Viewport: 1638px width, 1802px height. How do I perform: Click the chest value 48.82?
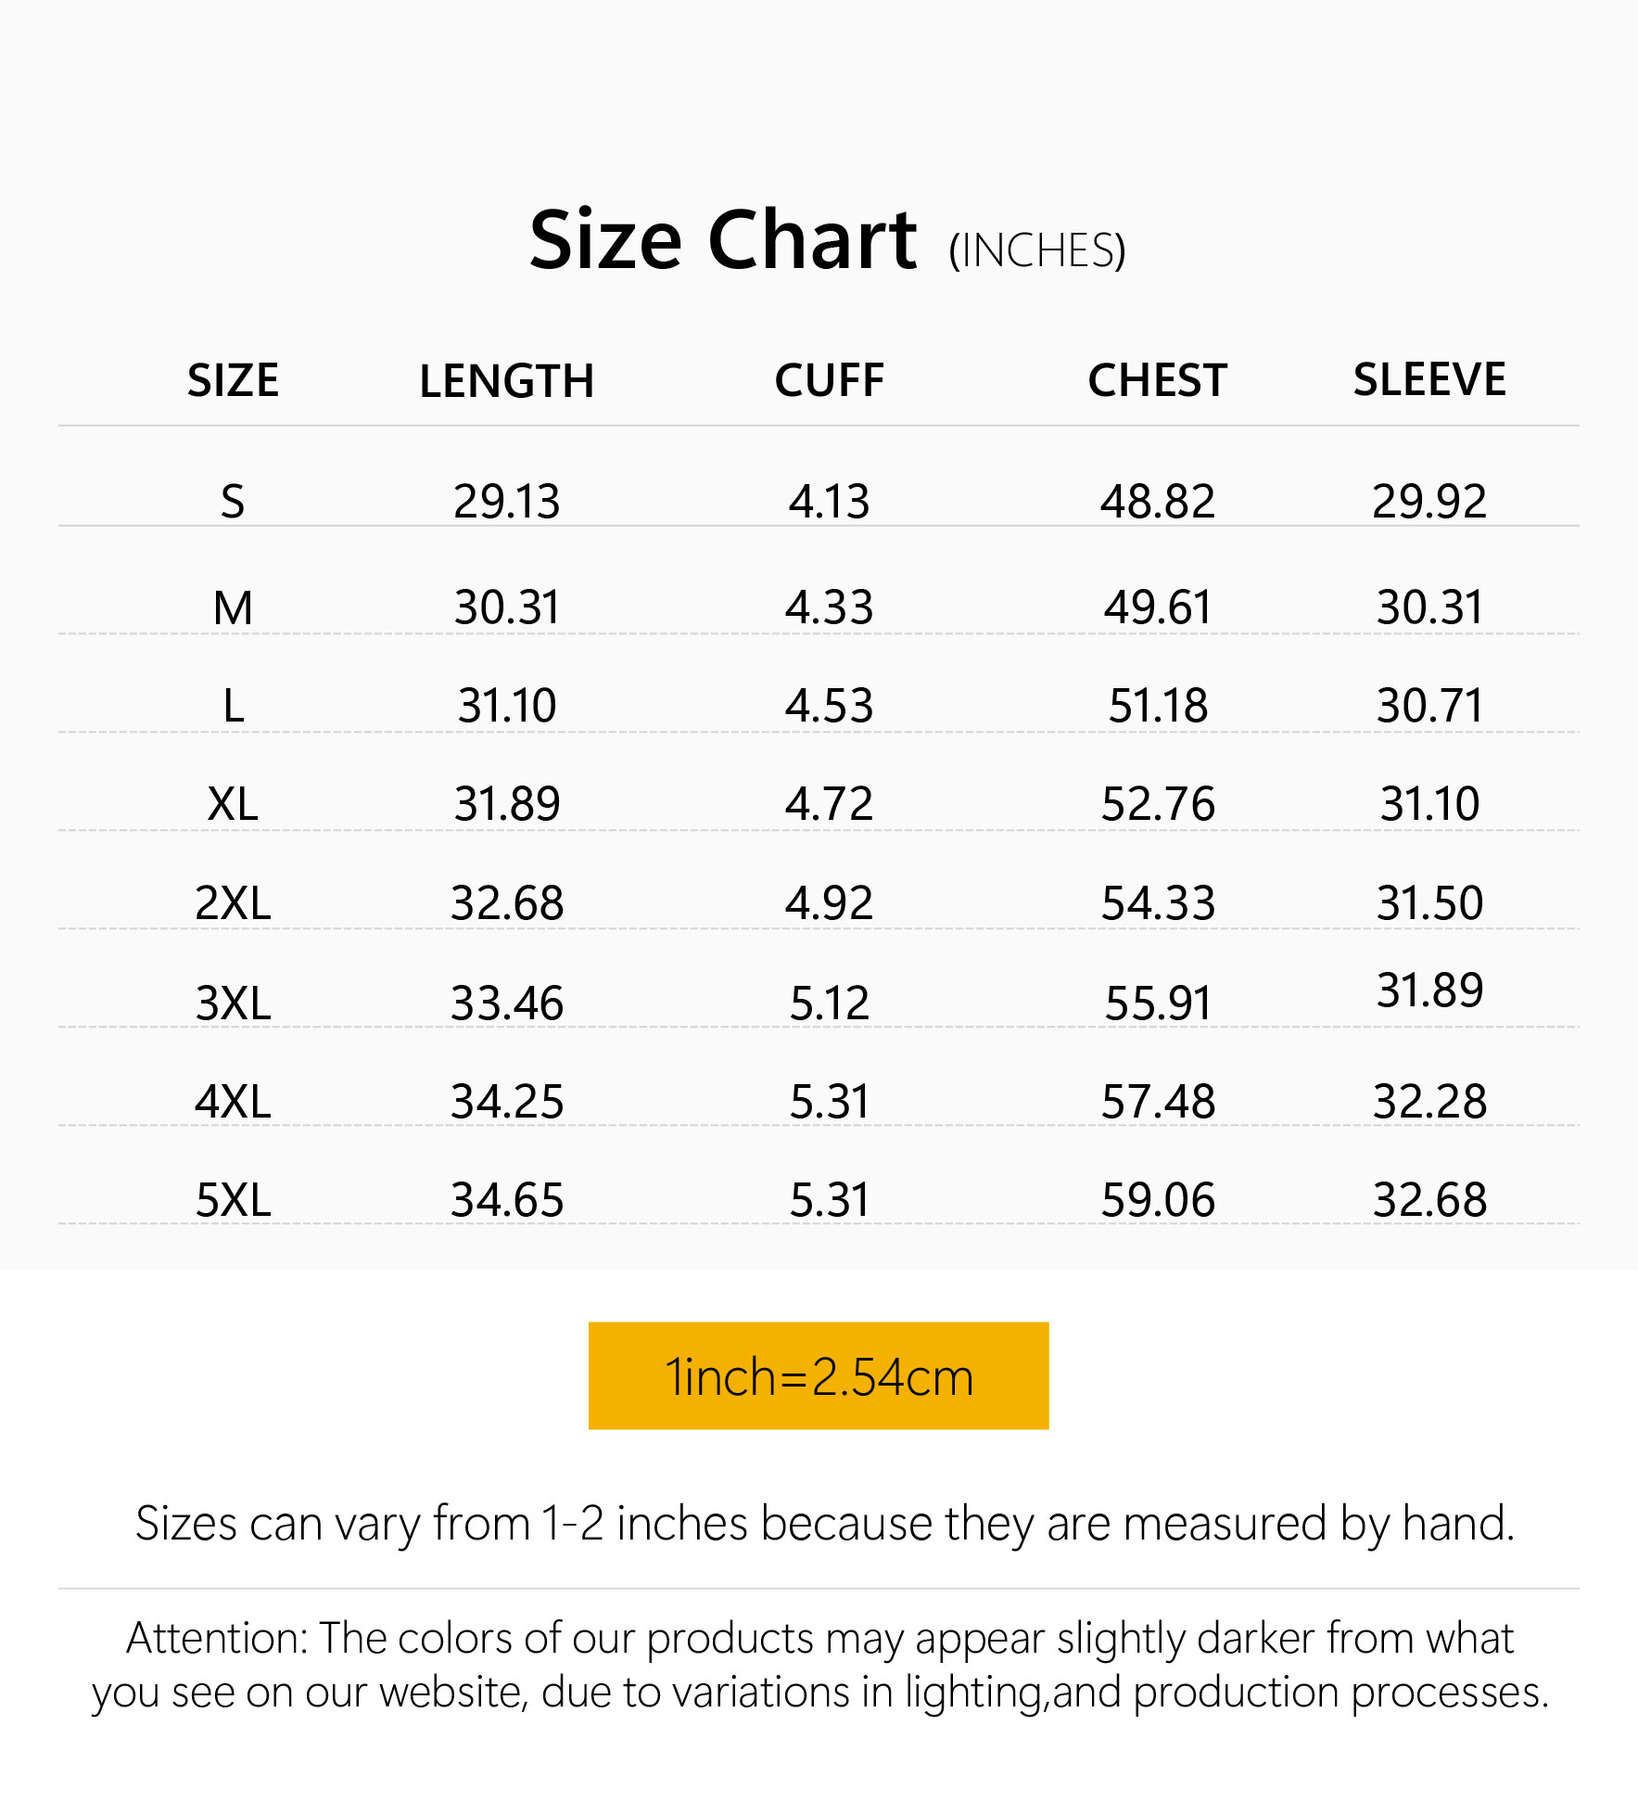(1157, 502)
